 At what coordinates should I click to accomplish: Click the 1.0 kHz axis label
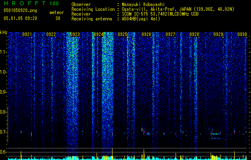click(4, 72)
